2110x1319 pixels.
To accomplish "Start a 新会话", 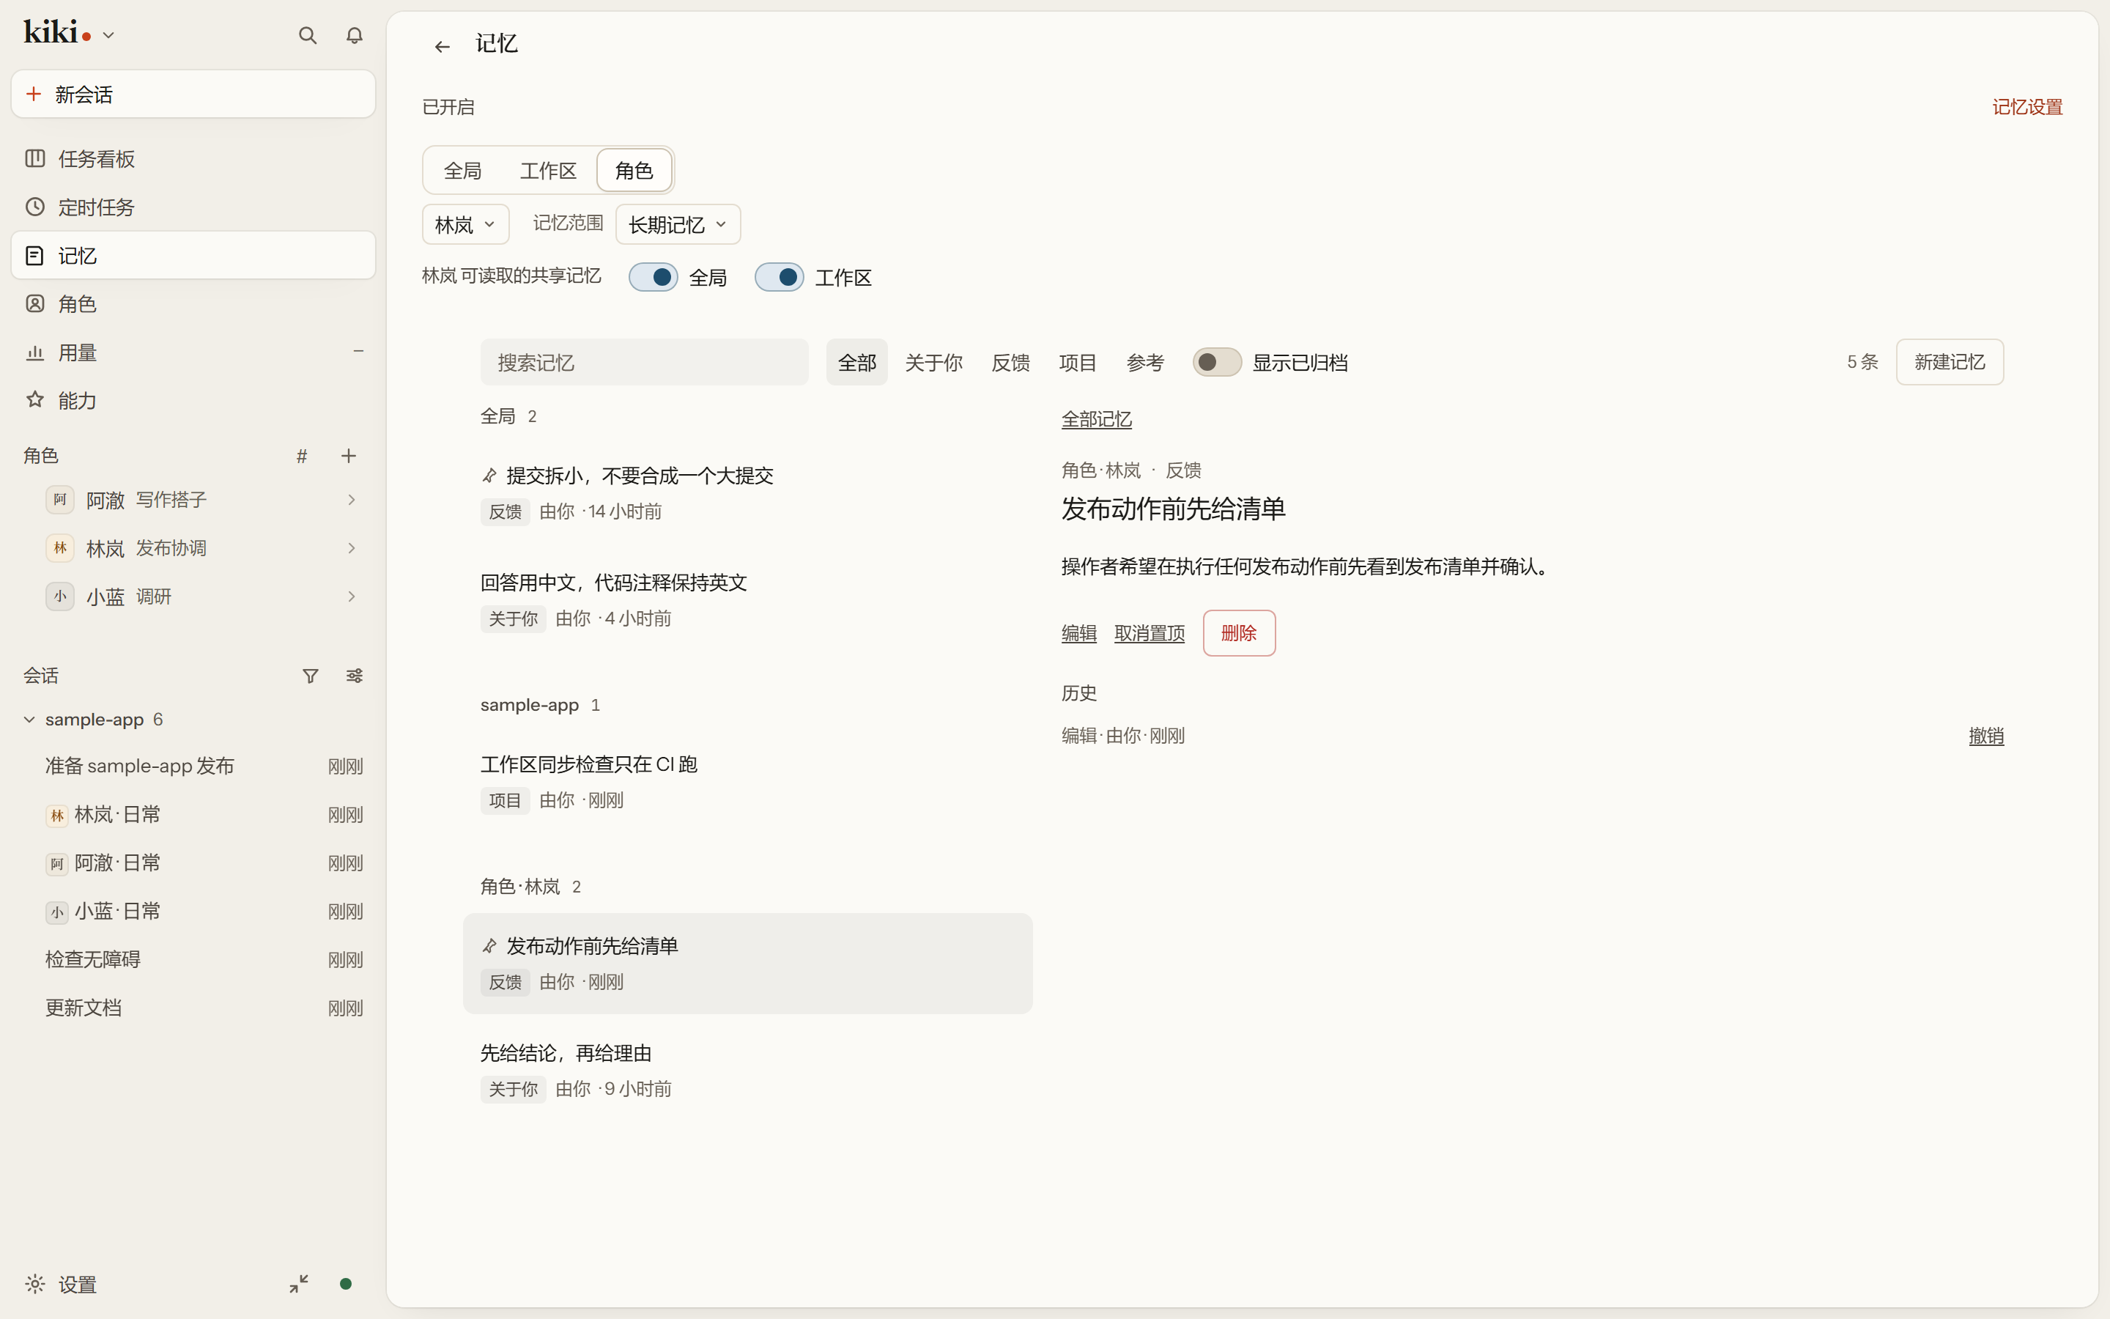I will click(193, 95).
